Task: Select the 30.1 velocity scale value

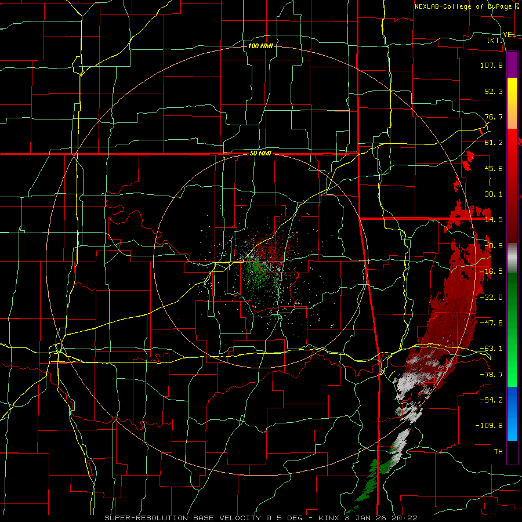Action: (x=494, y=194)
